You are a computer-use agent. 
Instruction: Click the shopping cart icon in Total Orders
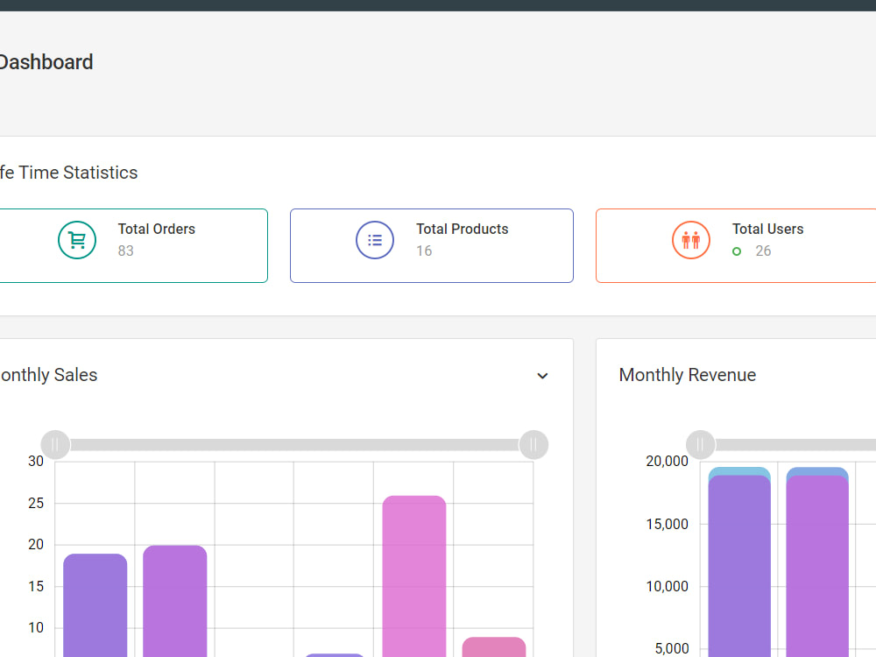[77, 240]
